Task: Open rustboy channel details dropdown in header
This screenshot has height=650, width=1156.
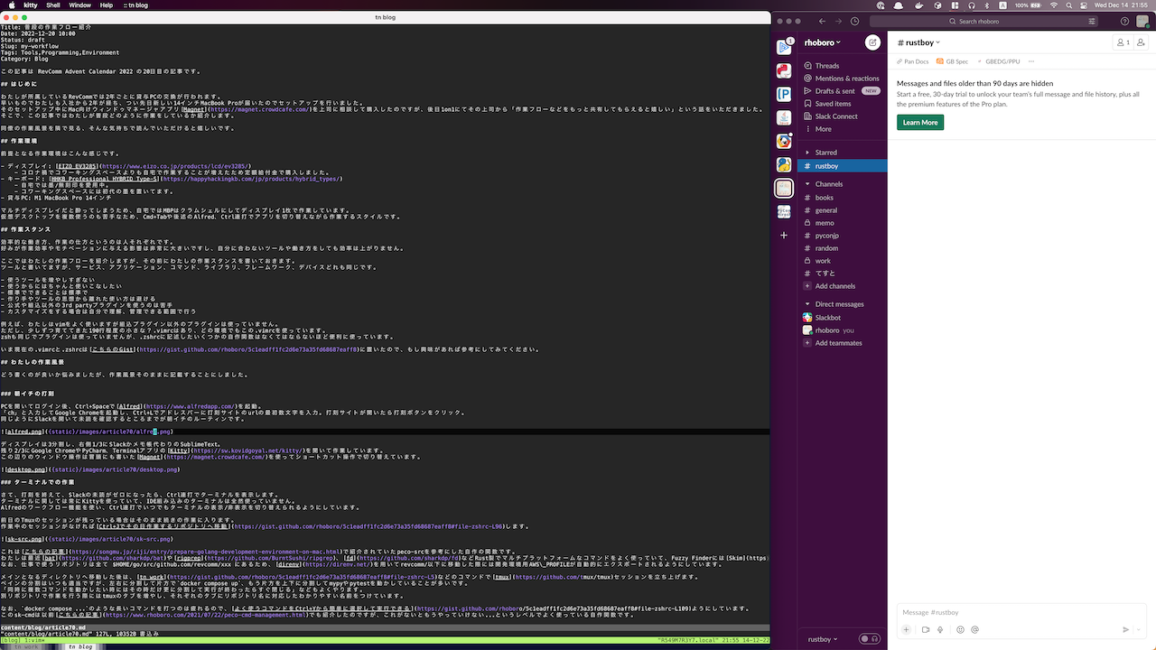Action: (x=918, y=42)
